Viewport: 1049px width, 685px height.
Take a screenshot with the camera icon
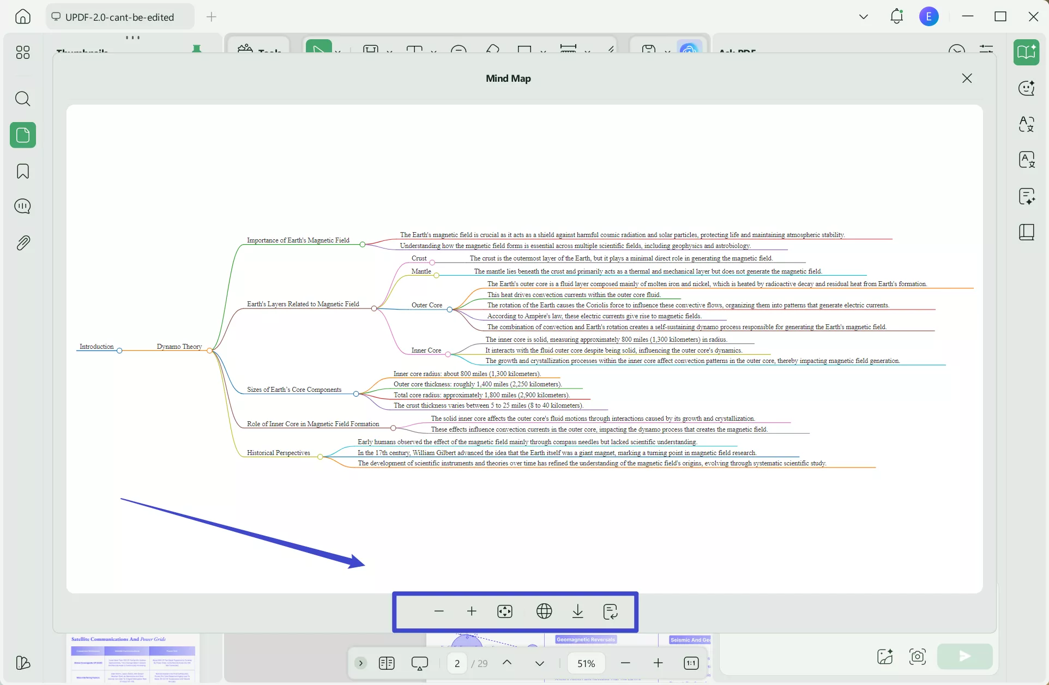point(918,657)
